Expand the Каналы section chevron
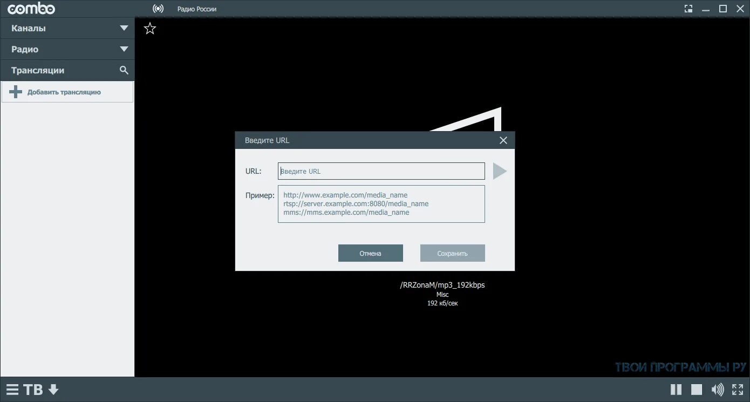The image size is (750, 402). tap(124, 28)
